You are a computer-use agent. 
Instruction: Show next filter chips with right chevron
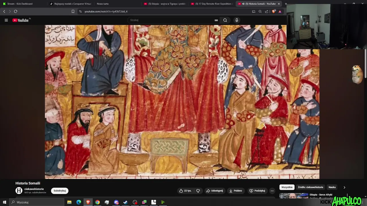(x=344, y=187)
